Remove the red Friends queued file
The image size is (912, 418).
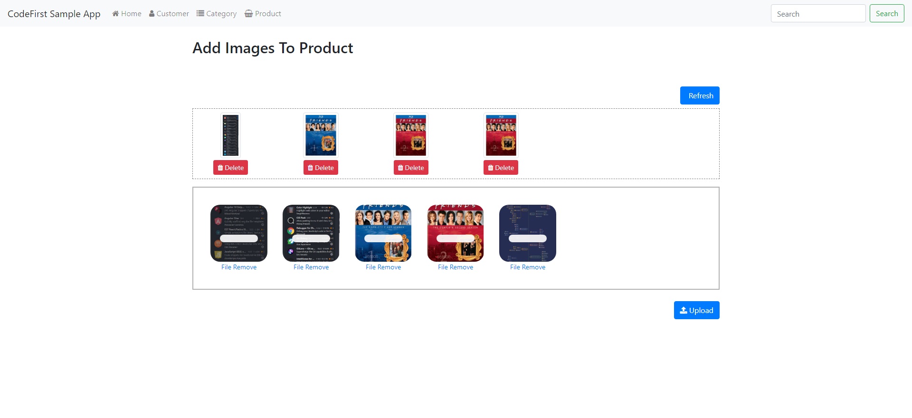tap(456, 267)
